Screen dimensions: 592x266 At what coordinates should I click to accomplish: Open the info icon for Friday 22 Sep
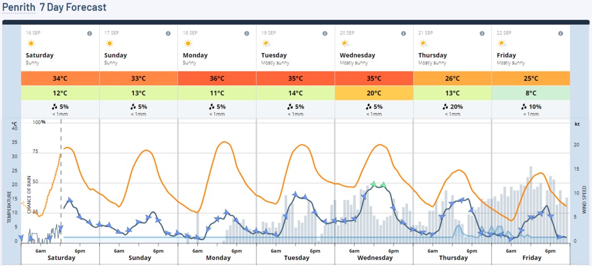pyautogui.click(x=560, y=33)
